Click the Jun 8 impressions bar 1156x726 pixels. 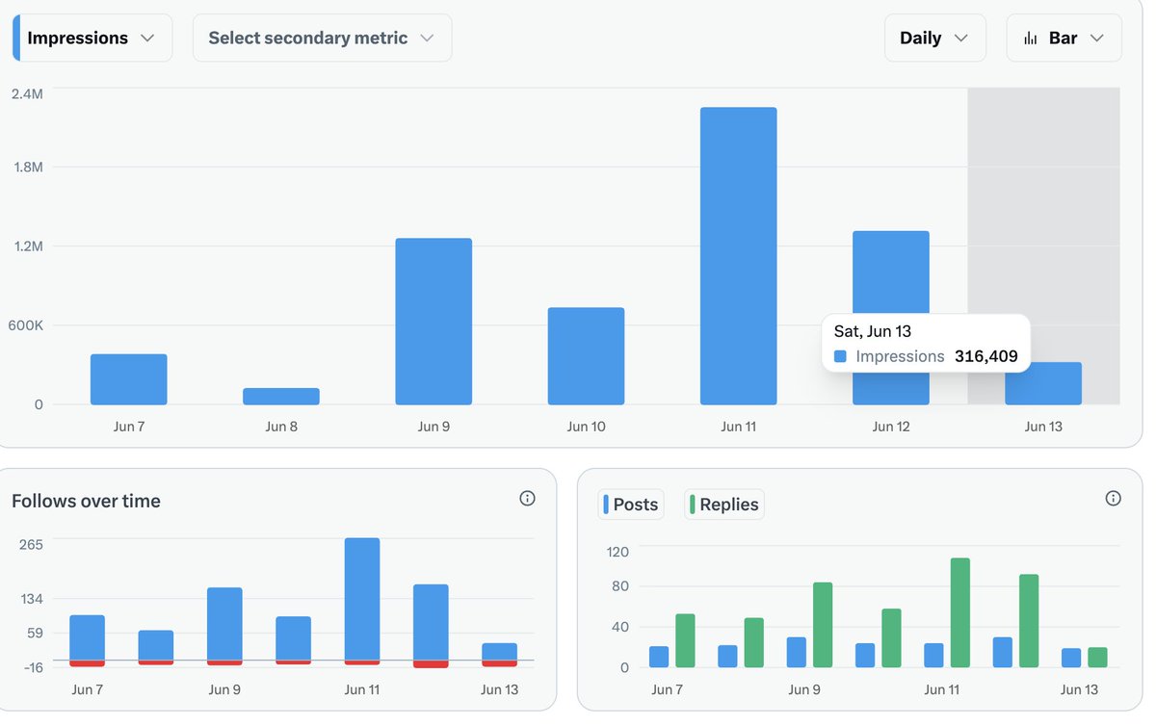coord(281,397)
